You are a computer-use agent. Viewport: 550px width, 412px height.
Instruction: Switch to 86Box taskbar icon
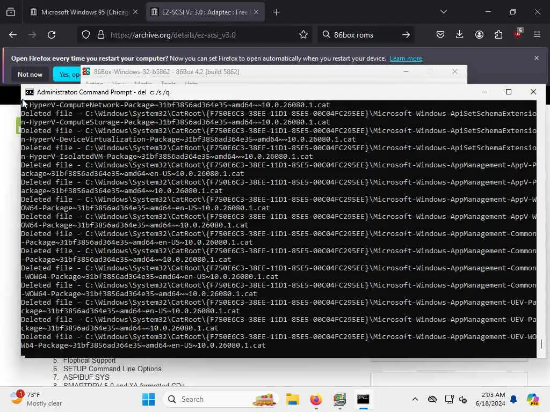pos(339,399)
